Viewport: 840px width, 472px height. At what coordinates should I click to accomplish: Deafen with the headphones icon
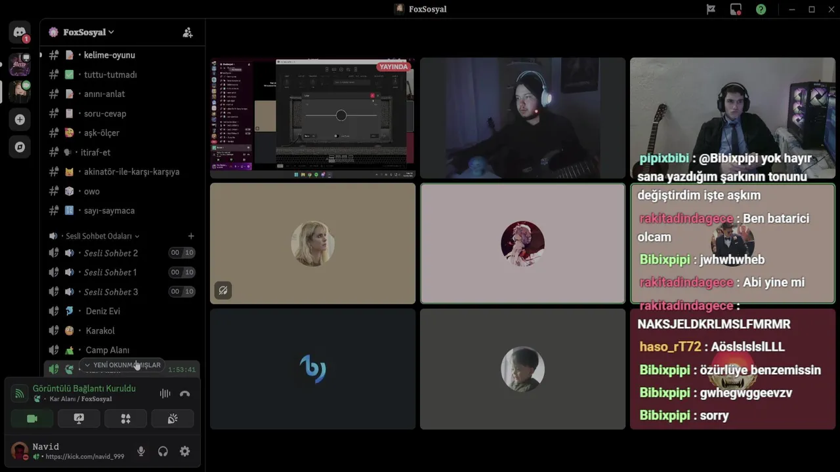[x=163, y=451]
